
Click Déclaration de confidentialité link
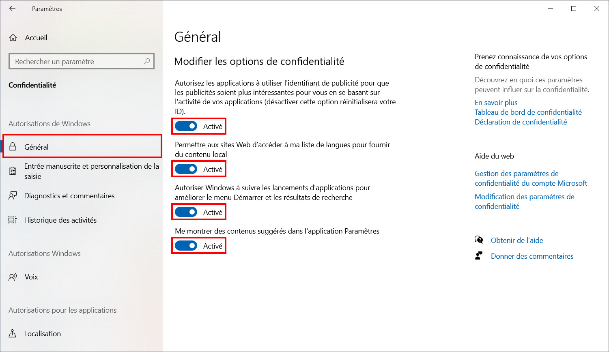coord(521,122)
